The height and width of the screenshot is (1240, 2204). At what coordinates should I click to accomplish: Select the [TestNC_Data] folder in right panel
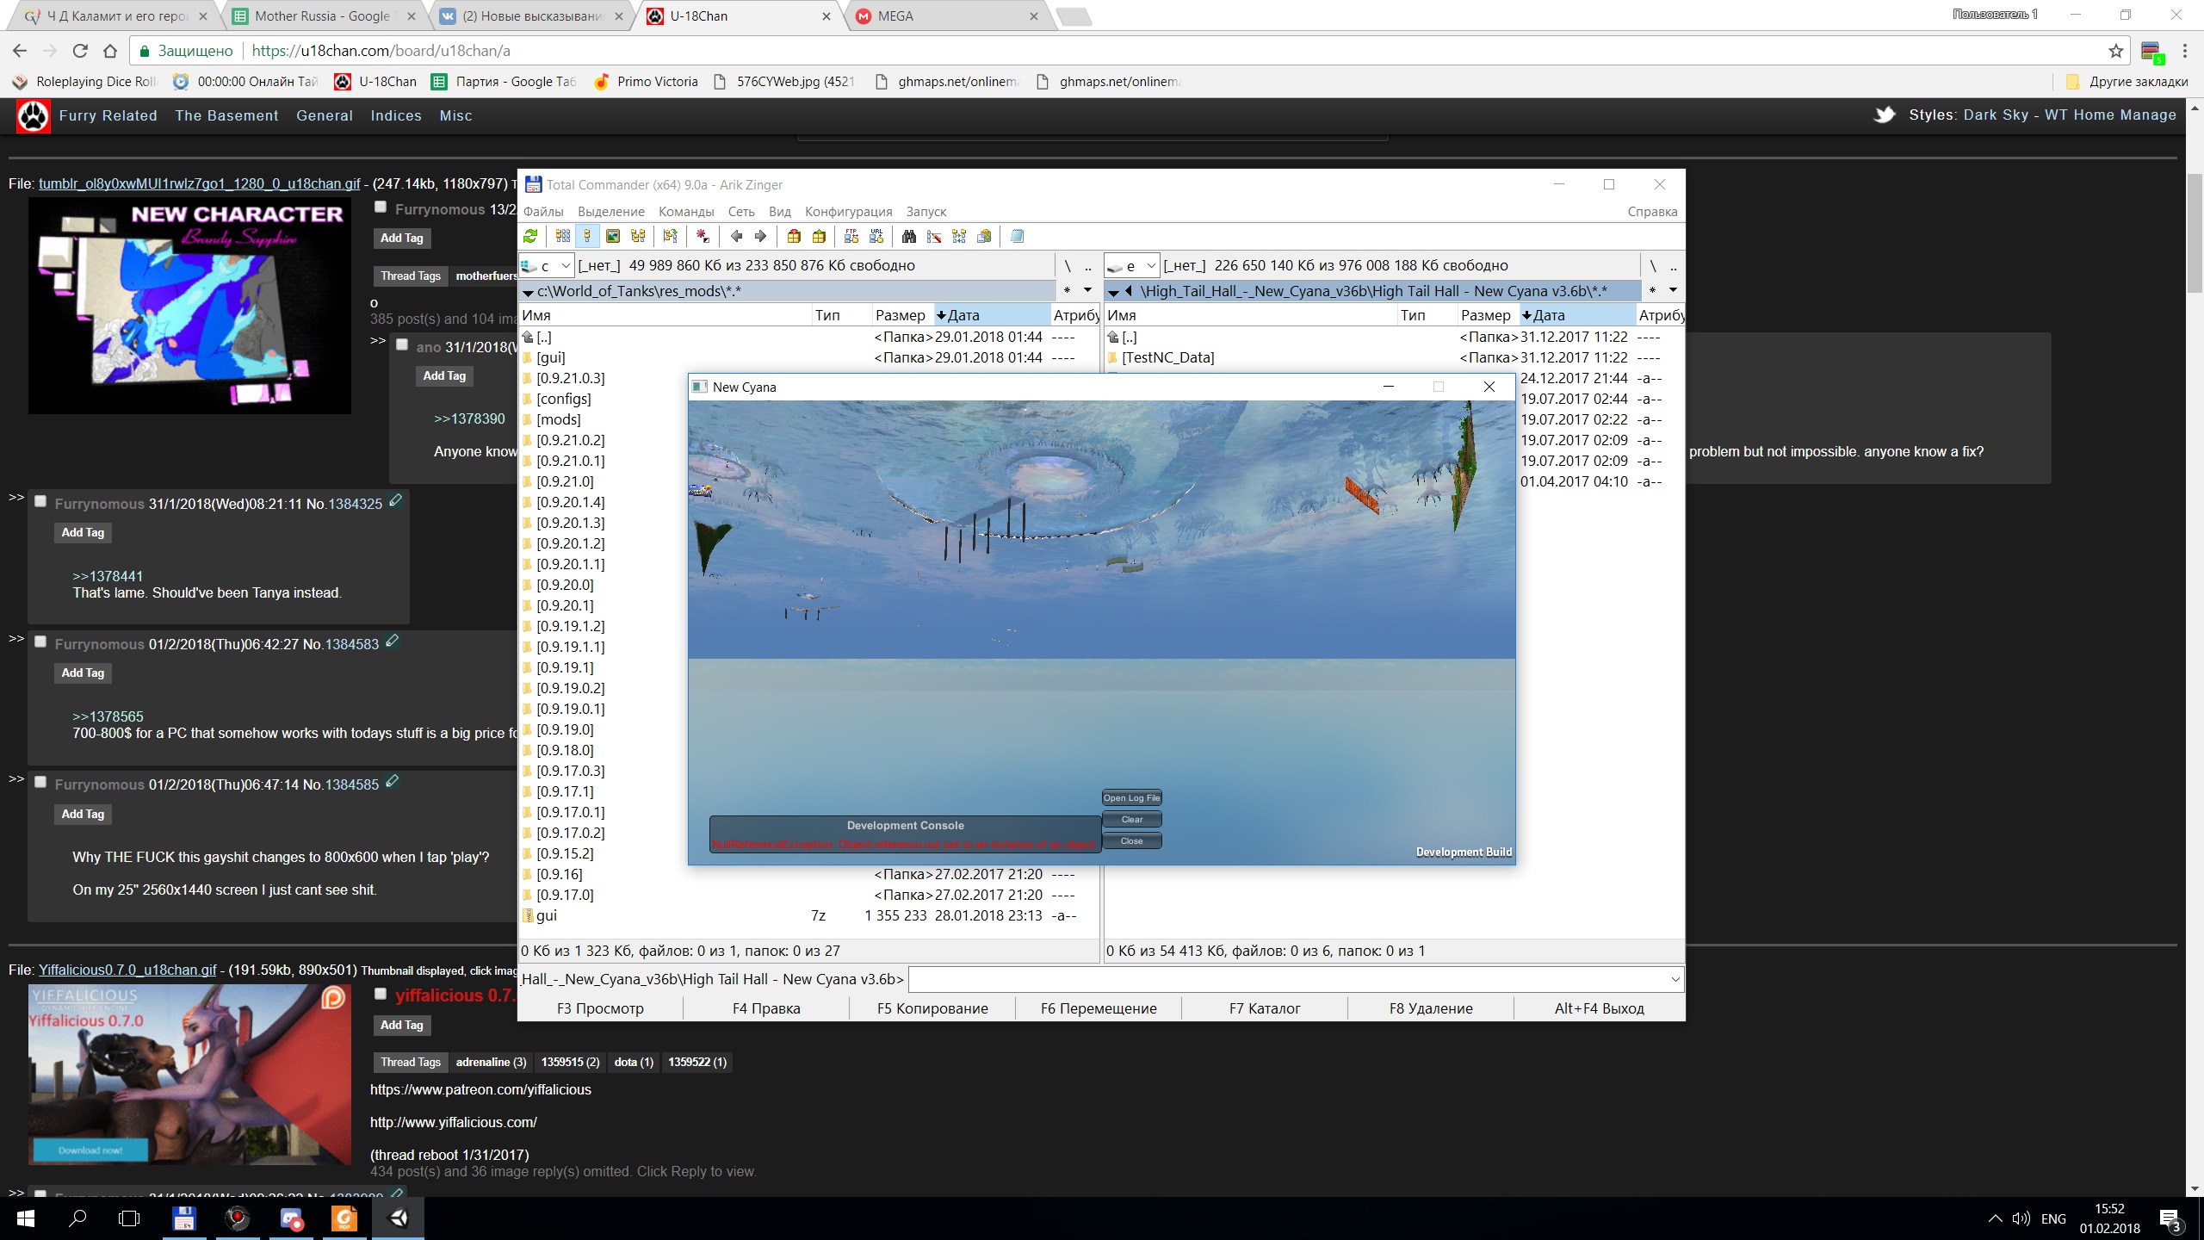pyautogui.click(x=1167, y=357)
